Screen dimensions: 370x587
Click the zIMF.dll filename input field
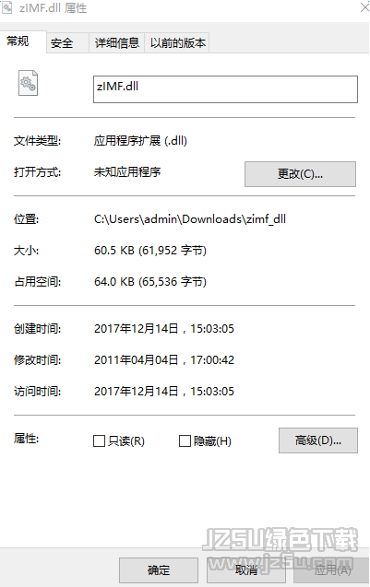tap(225, 89)
